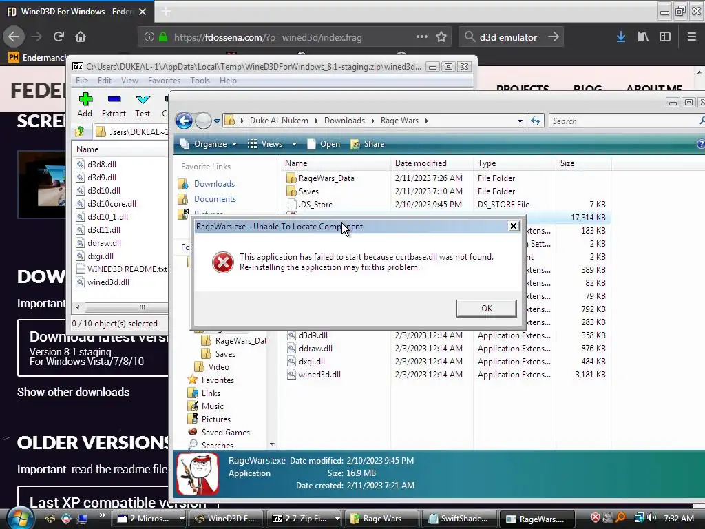
Task: Select d3d10core.dll in 7-Zip list
Action: (x=112, y=203)
